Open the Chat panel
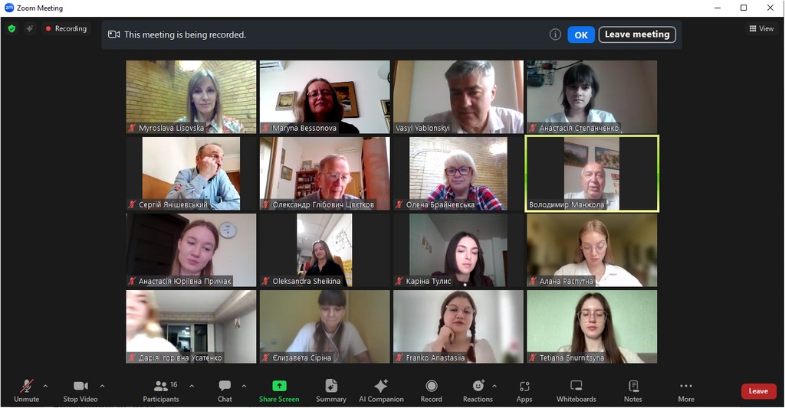This screenshot has width=785, height=408. (225, 390)
